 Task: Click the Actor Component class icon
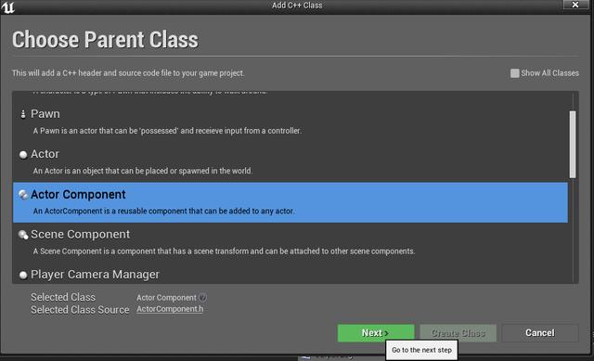pos(23,195)
